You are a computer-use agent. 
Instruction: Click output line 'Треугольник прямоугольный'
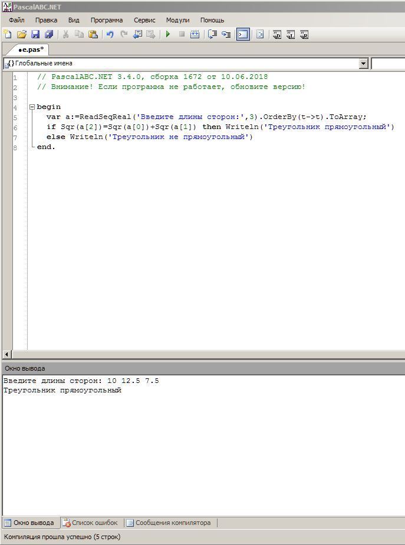(62, 390)
